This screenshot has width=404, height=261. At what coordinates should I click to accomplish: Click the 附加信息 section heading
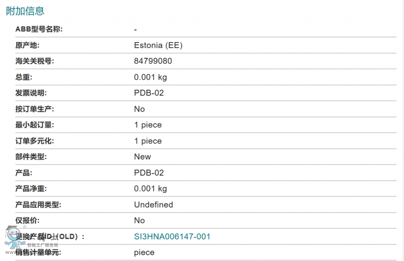[x=25, y=11]
